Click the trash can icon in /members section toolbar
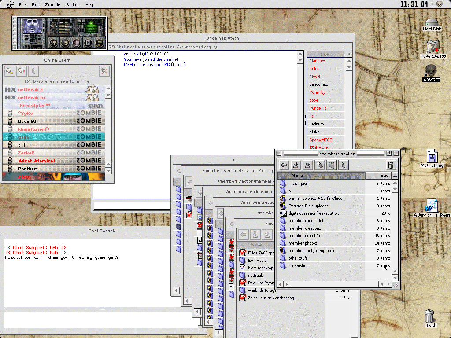The width and height of the screenshot is (451, 338). (391, 165)
